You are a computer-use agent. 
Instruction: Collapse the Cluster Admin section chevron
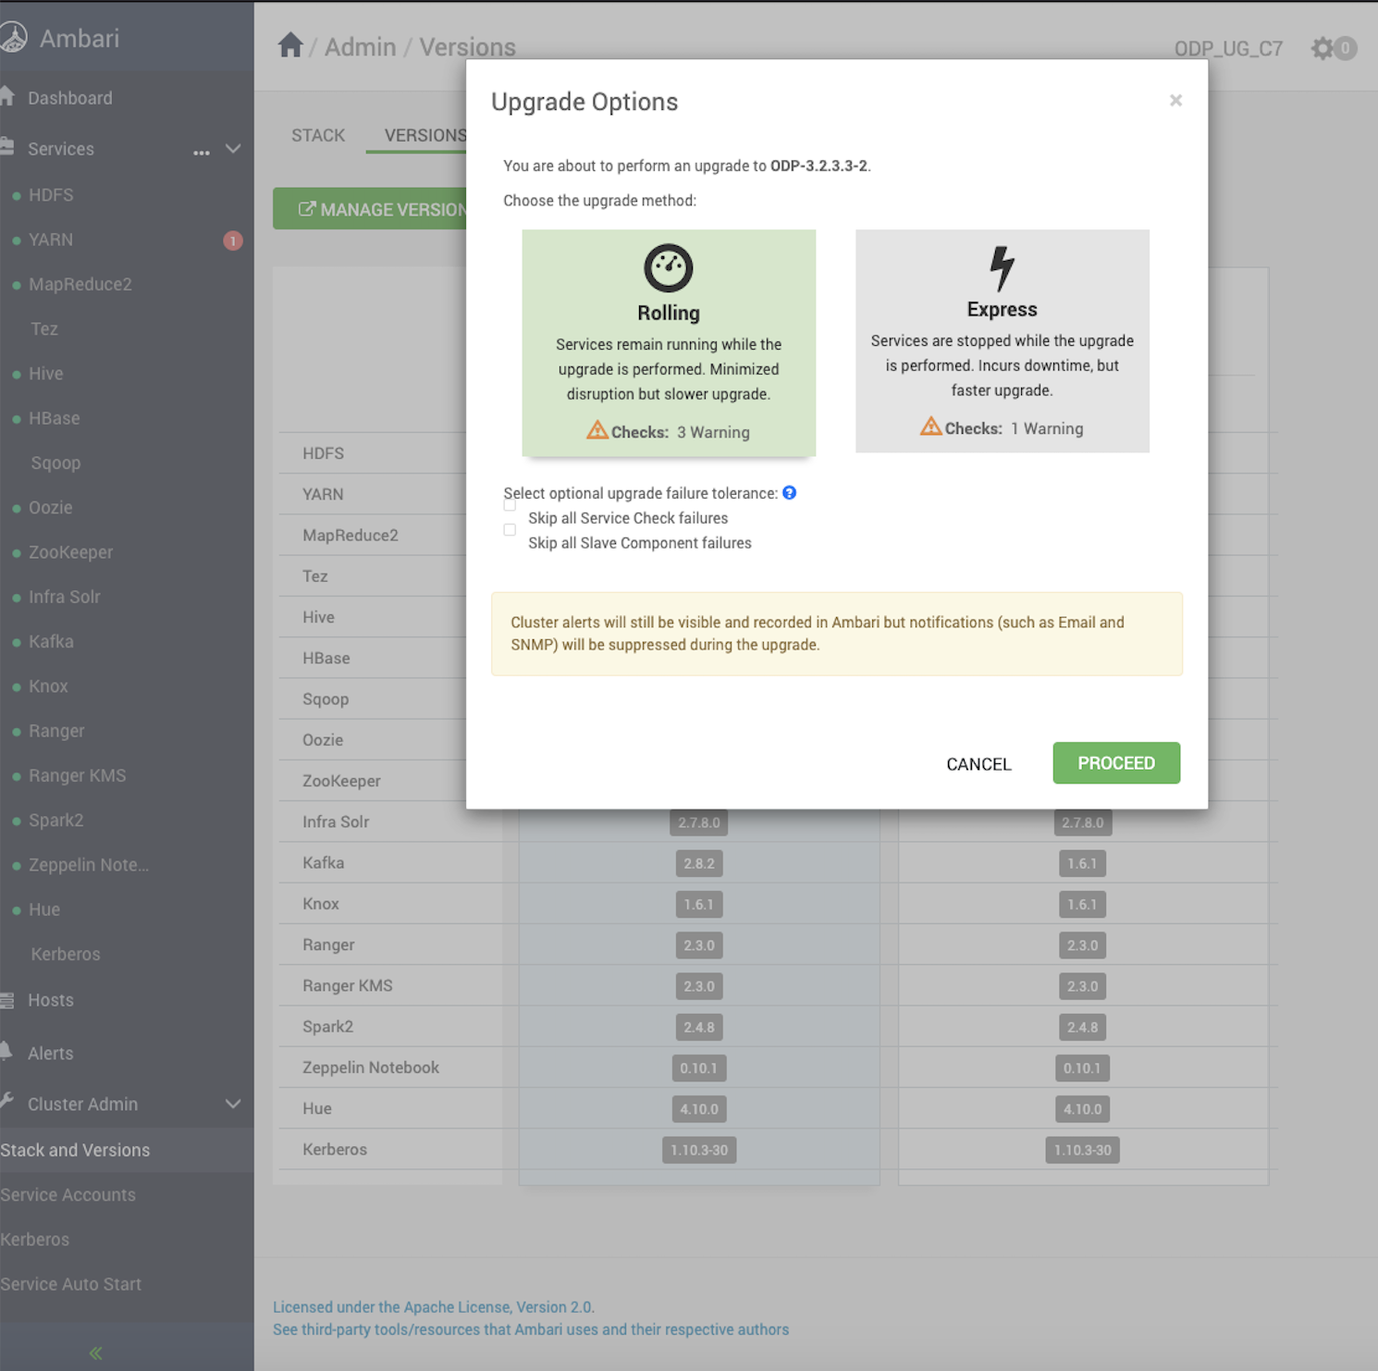coord(233,1104)
